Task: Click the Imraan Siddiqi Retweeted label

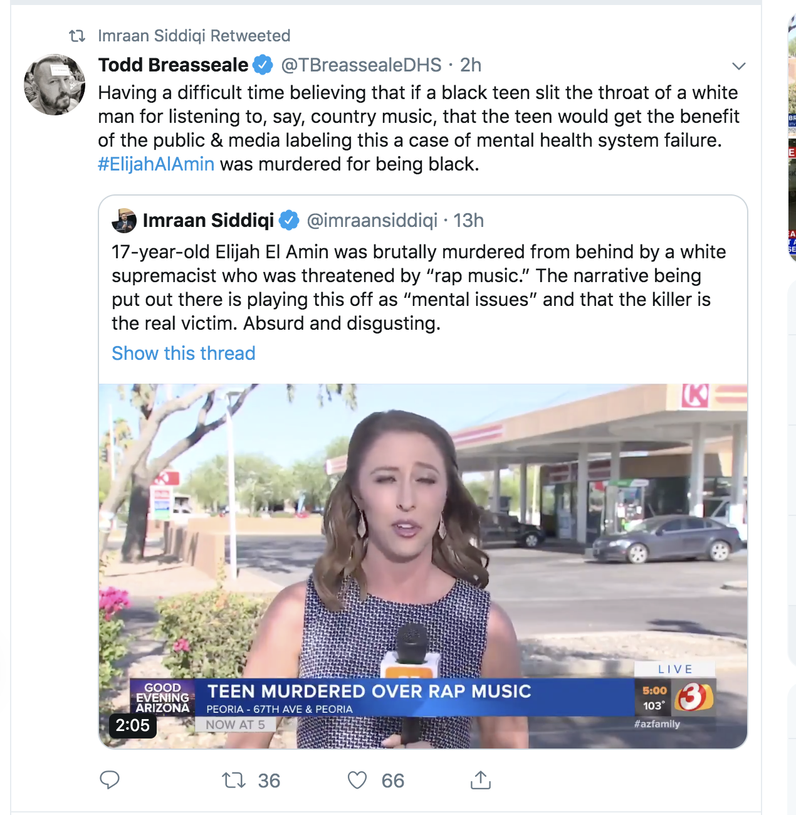Action: coord(194,36)
